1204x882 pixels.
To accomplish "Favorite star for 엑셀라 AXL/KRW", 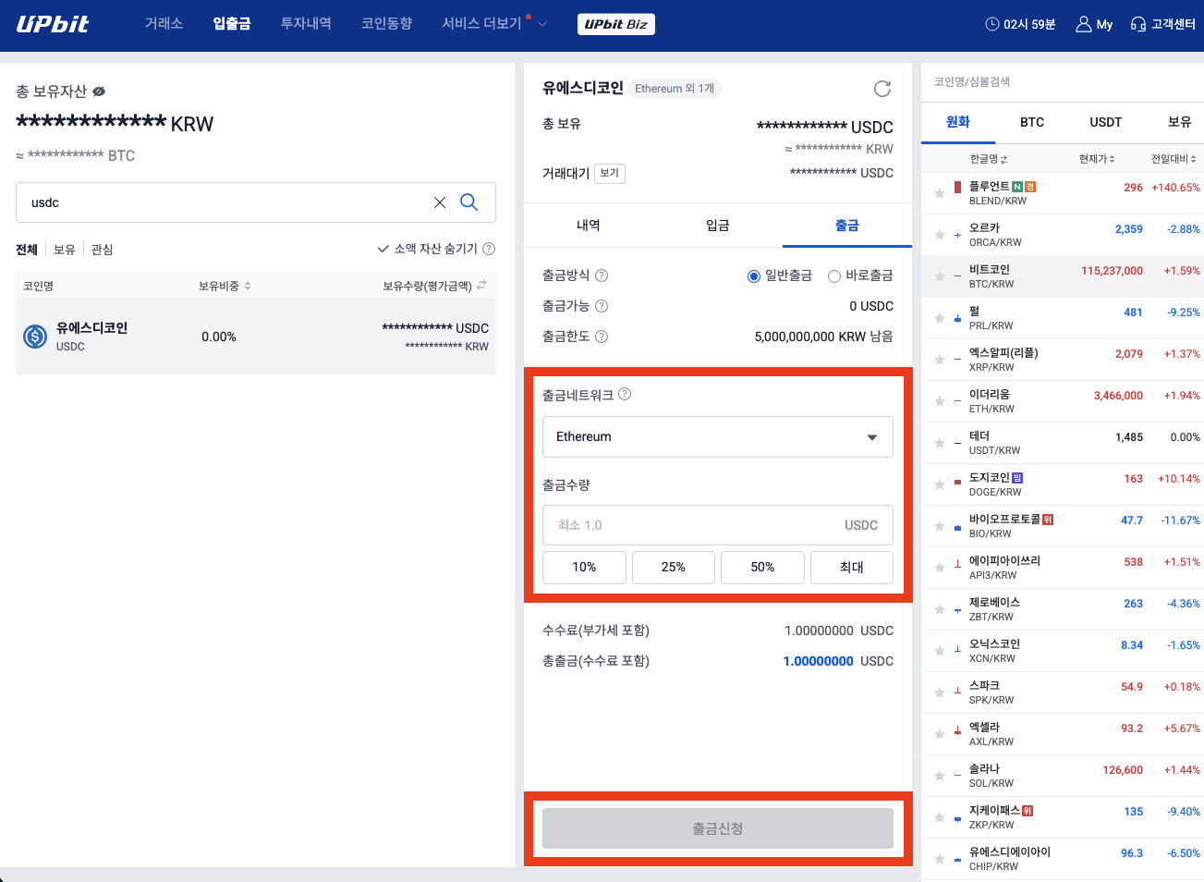I will [939, 734].
